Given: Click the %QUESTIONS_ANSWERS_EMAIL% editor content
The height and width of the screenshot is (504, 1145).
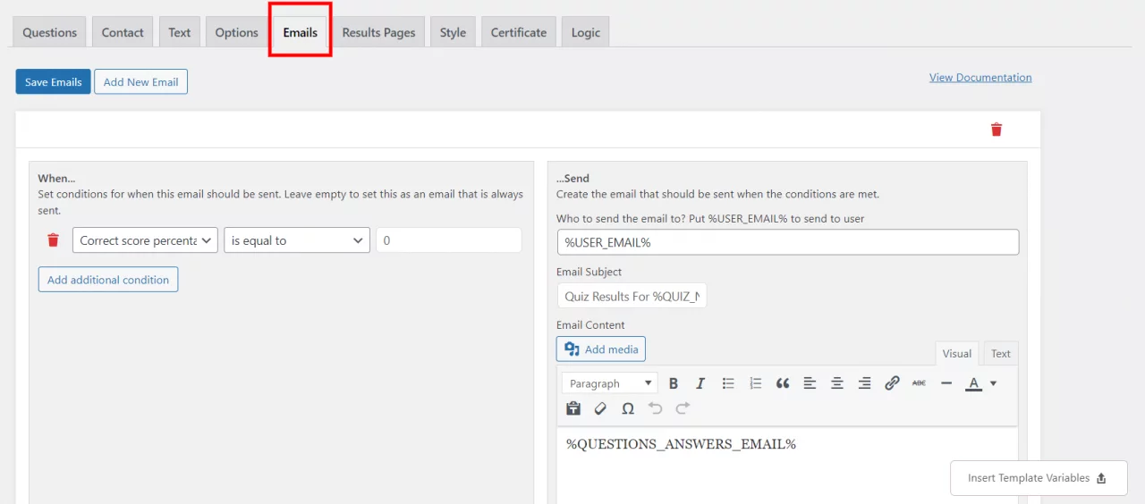Looking at the screenshot, I should coord(681,443).
